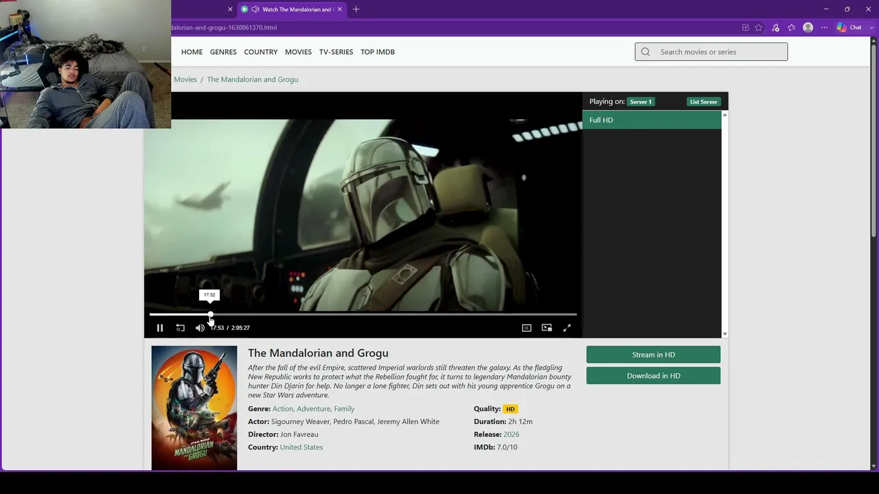The width and height of the screenshot is (879, 494).
Task: Click the 7.0/10 IMDb rating
Action: click(x=507, y=447)
